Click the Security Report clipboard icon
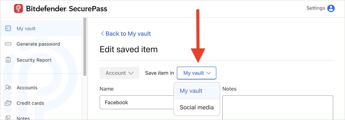Image resolution: width=345 pixels, height=120 pixels. [8, 60]
